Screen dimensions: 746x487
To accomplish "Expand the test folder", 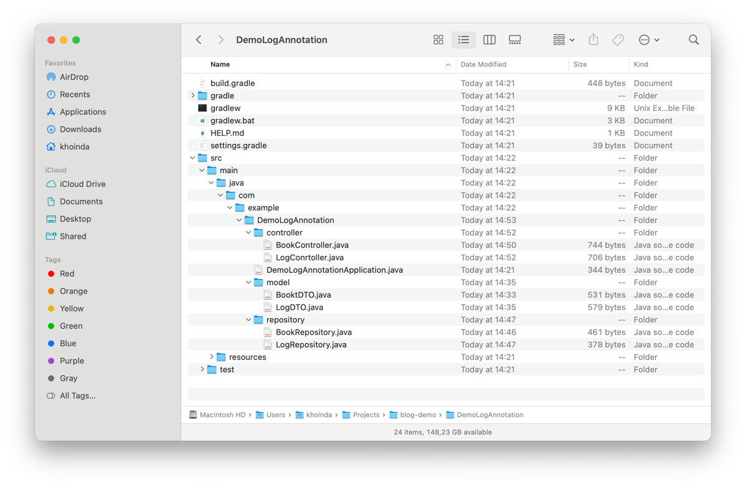I will (202, 370).
